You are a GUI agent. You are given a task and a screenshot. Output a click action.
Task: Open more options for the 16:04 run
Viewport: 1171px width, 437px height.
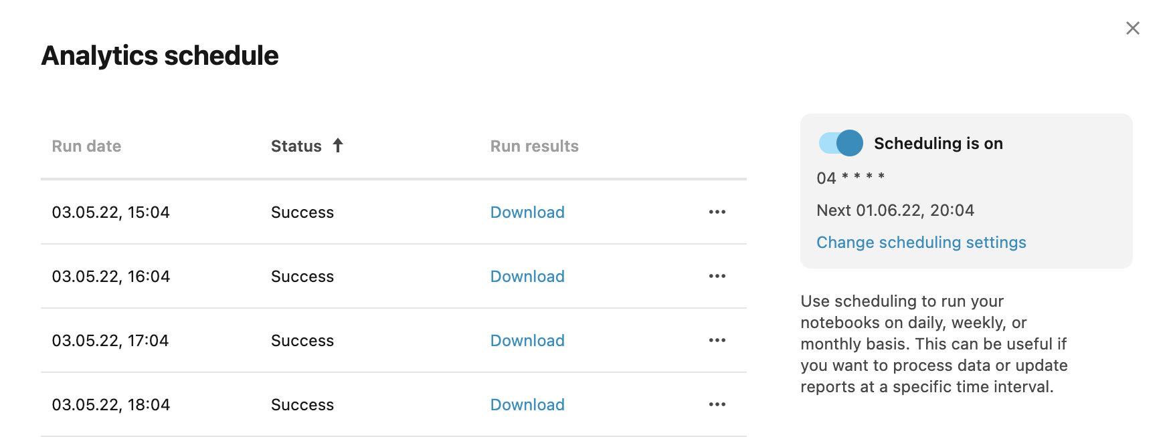(717, 276)
